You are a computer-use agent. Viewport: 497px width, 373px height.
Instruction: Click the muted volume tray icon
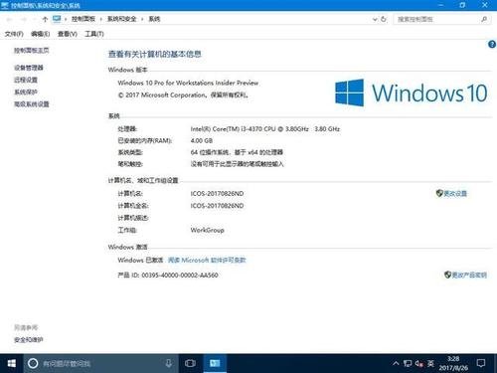tap(419, 364)
